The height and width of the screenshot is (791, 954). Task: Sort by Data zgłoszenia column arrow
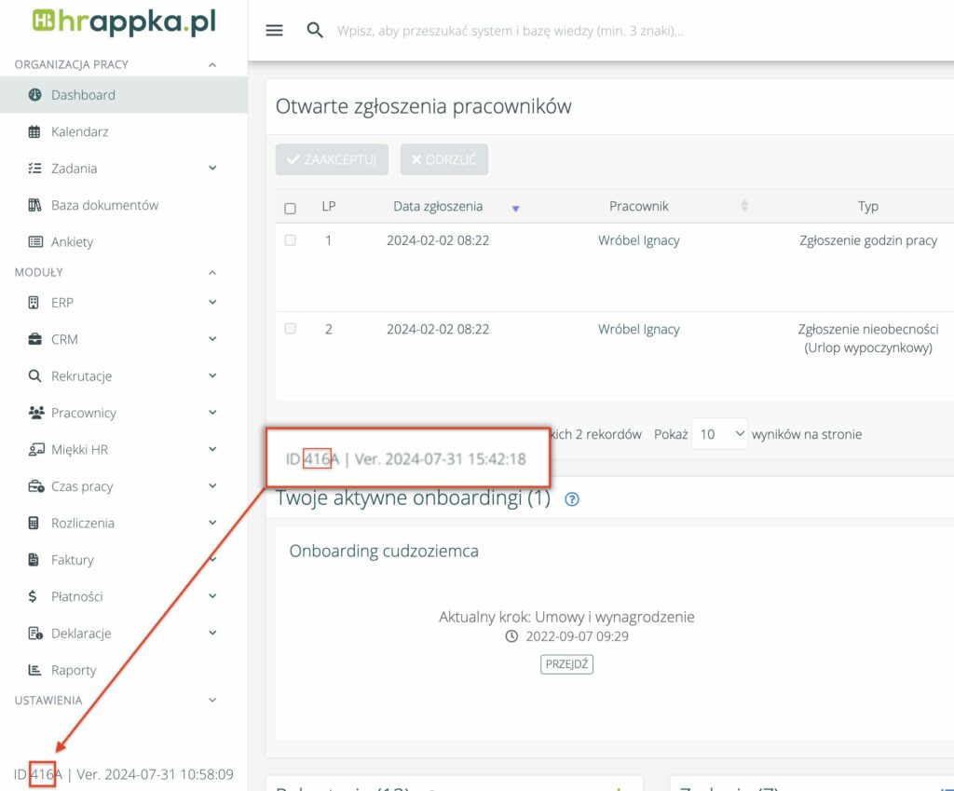coord(515,208)
